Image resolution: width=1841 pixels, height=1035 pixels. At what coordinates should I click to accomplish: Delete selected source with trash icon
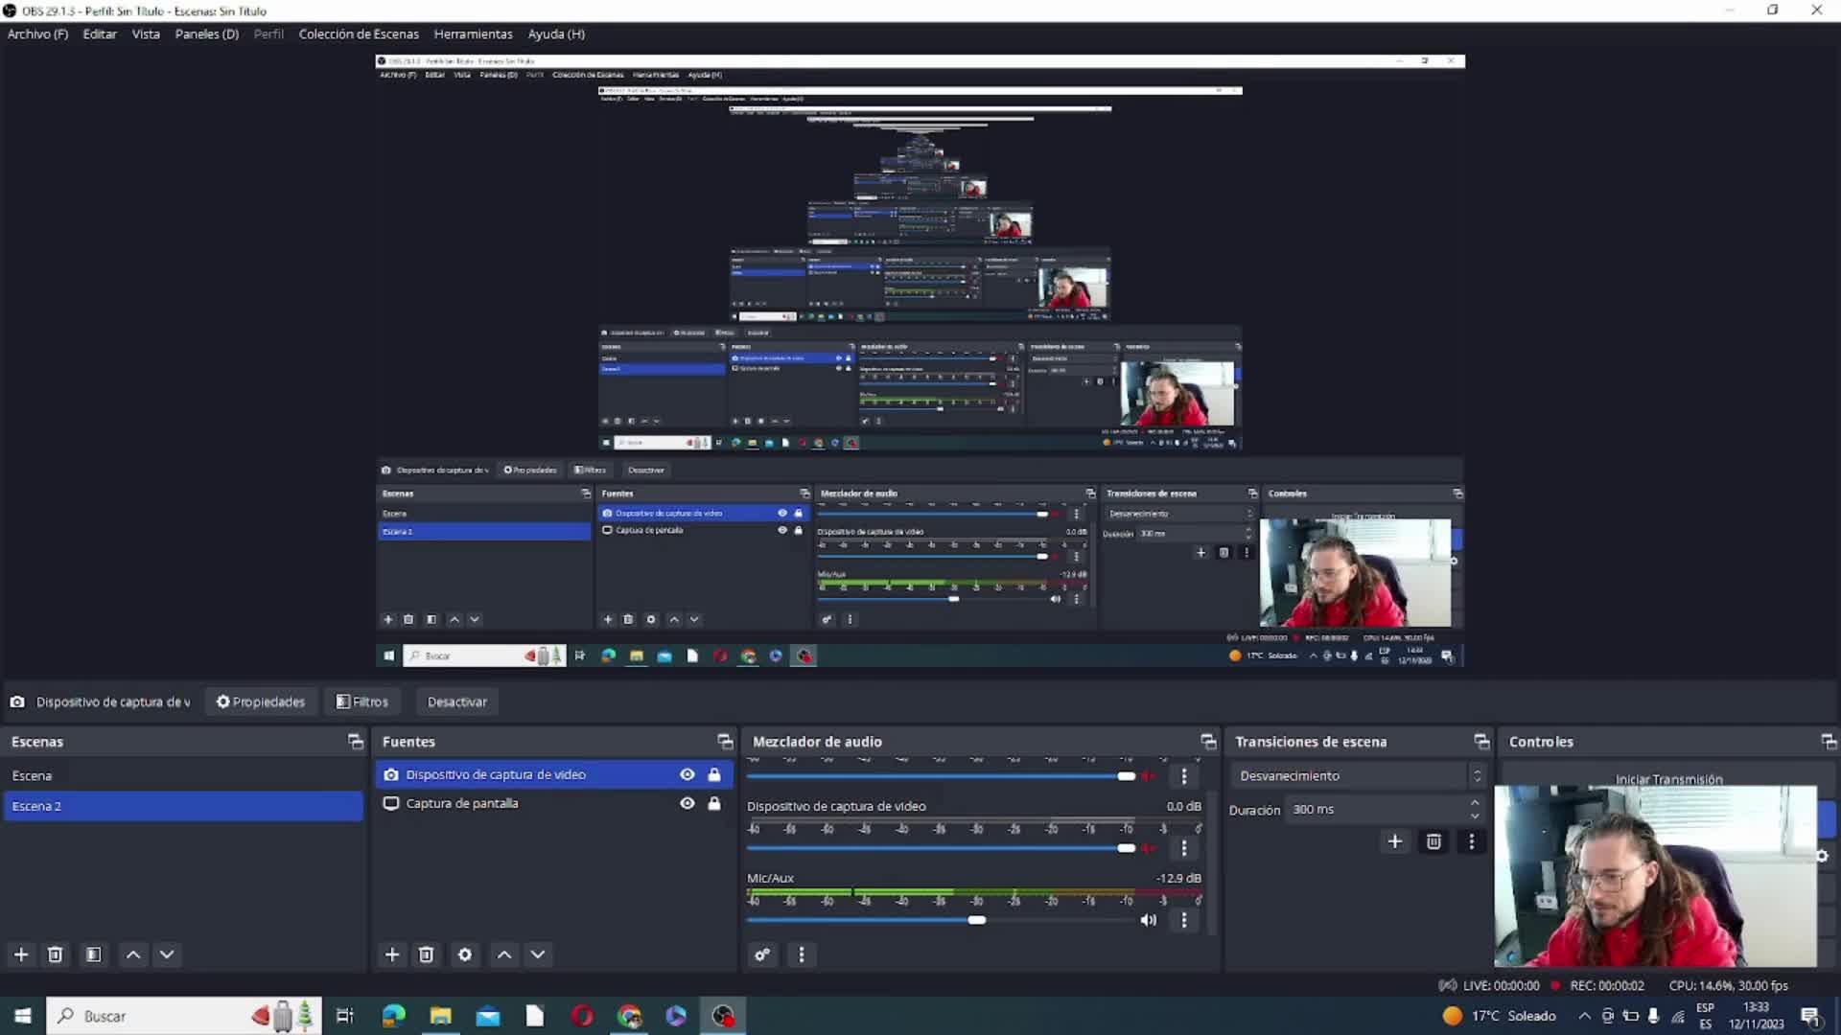426,954
